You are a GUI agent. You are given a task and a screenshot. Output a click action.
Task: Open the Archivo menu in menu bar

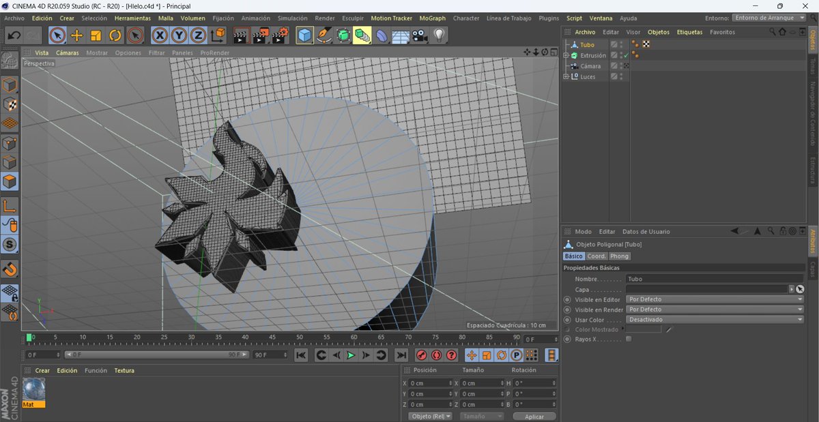click(x=14, y=18)
